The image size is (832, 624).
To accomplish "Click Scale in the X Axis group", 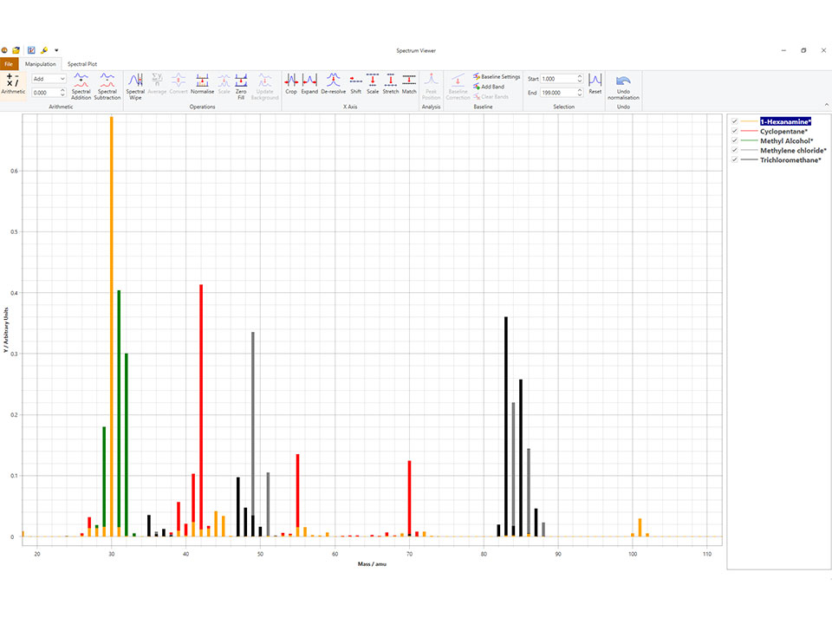I will [373, 84].
